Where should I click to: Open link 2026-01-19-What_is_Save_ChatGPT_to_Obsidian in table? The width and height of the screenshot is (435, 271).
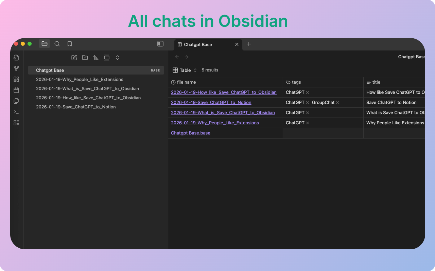click(223, 113)
